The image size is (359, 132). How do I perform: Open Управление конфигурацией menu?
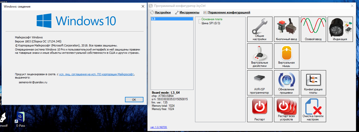pos(227,12)
